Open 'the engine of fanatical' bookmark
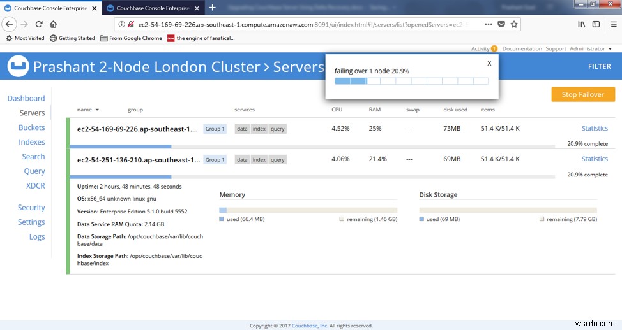 (201, 38)
